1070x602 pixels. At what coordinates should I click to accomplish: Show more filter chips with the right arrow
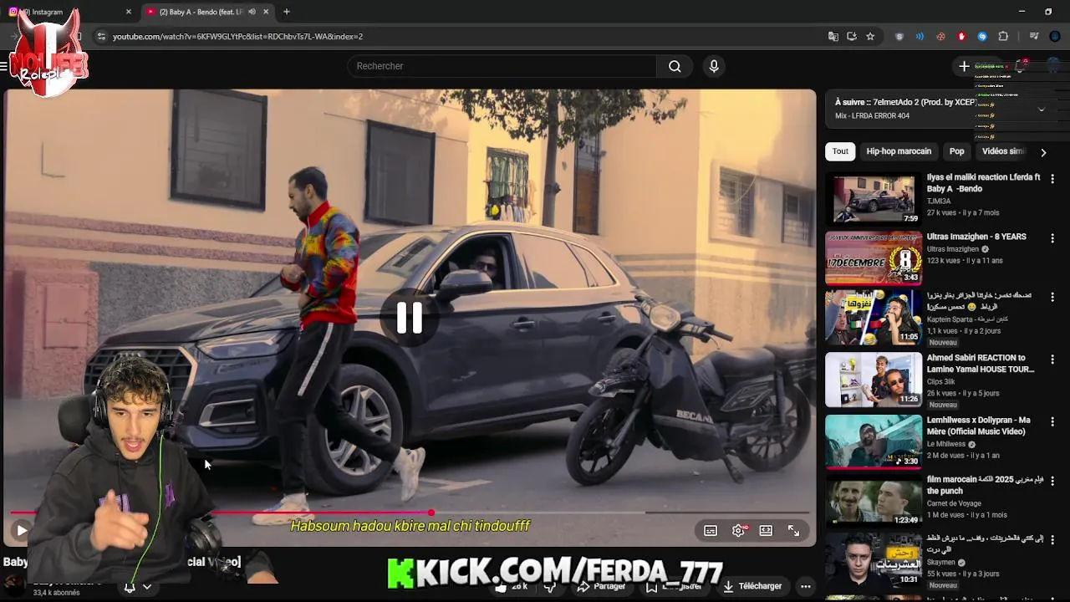coord(1043,152)
